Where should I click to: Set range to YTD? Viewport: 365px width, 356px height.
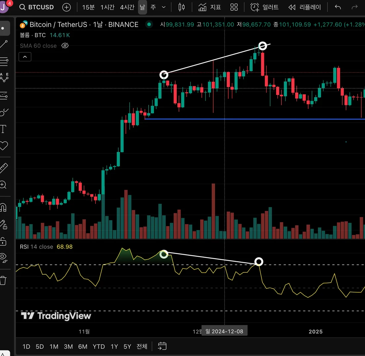click(x=99, y=346)
